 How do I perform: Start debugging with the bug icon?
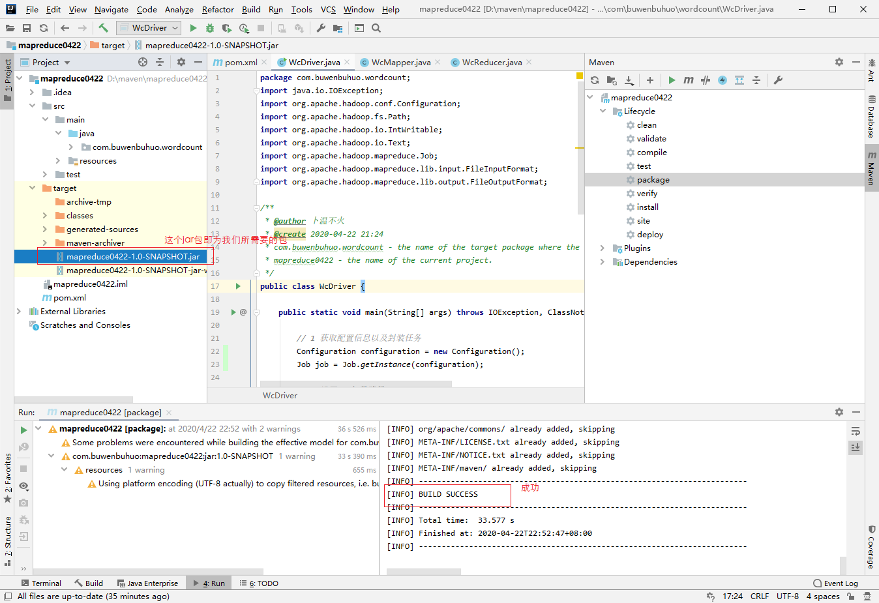[x=210, y=28]
